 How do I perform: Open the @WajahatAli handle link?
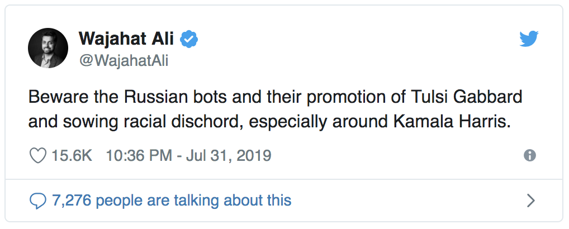click(x=124, y=61)
